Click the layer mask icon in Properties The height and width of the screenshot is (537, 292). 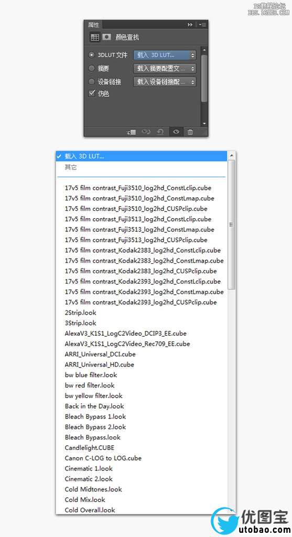pyautogui.click(x=107, y=37)
